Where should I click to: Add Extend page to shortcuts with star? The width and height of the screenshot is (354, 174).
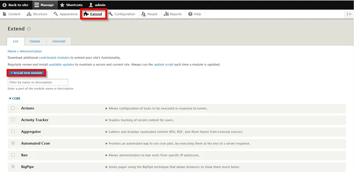coord(29,29)
